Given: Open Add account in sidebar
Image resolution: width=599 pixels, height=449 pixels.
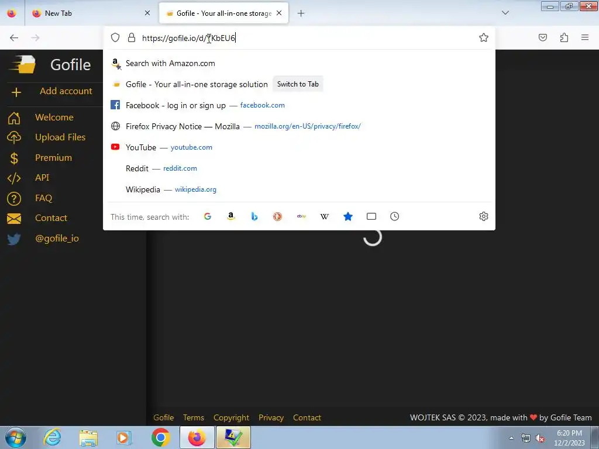Looking at the screenshot, I should coord(66,91).
